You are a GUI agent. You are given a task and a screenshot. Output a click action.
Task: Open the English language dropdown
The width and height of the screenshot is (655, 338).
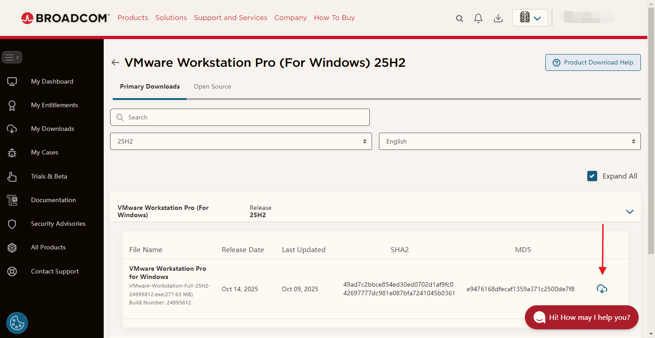tap(510, 141)
